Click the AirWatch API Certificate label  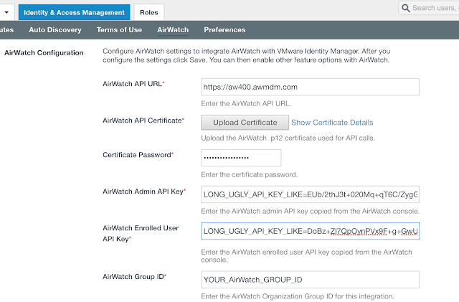pyautogui.click(x=143, y=121)
